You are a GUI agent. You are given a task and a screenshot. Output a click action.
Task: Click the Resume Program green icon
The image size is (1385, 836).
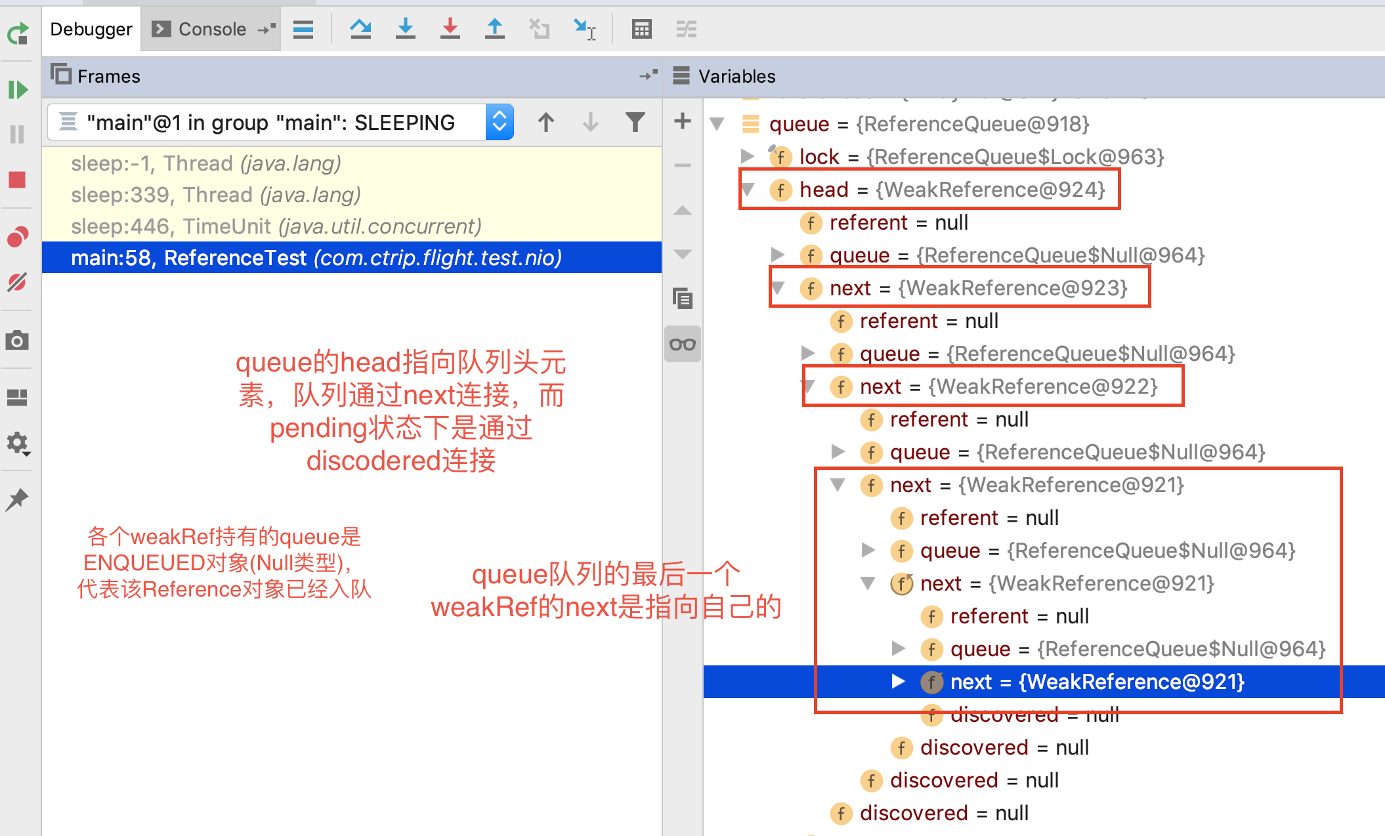[x=18, y=89]
